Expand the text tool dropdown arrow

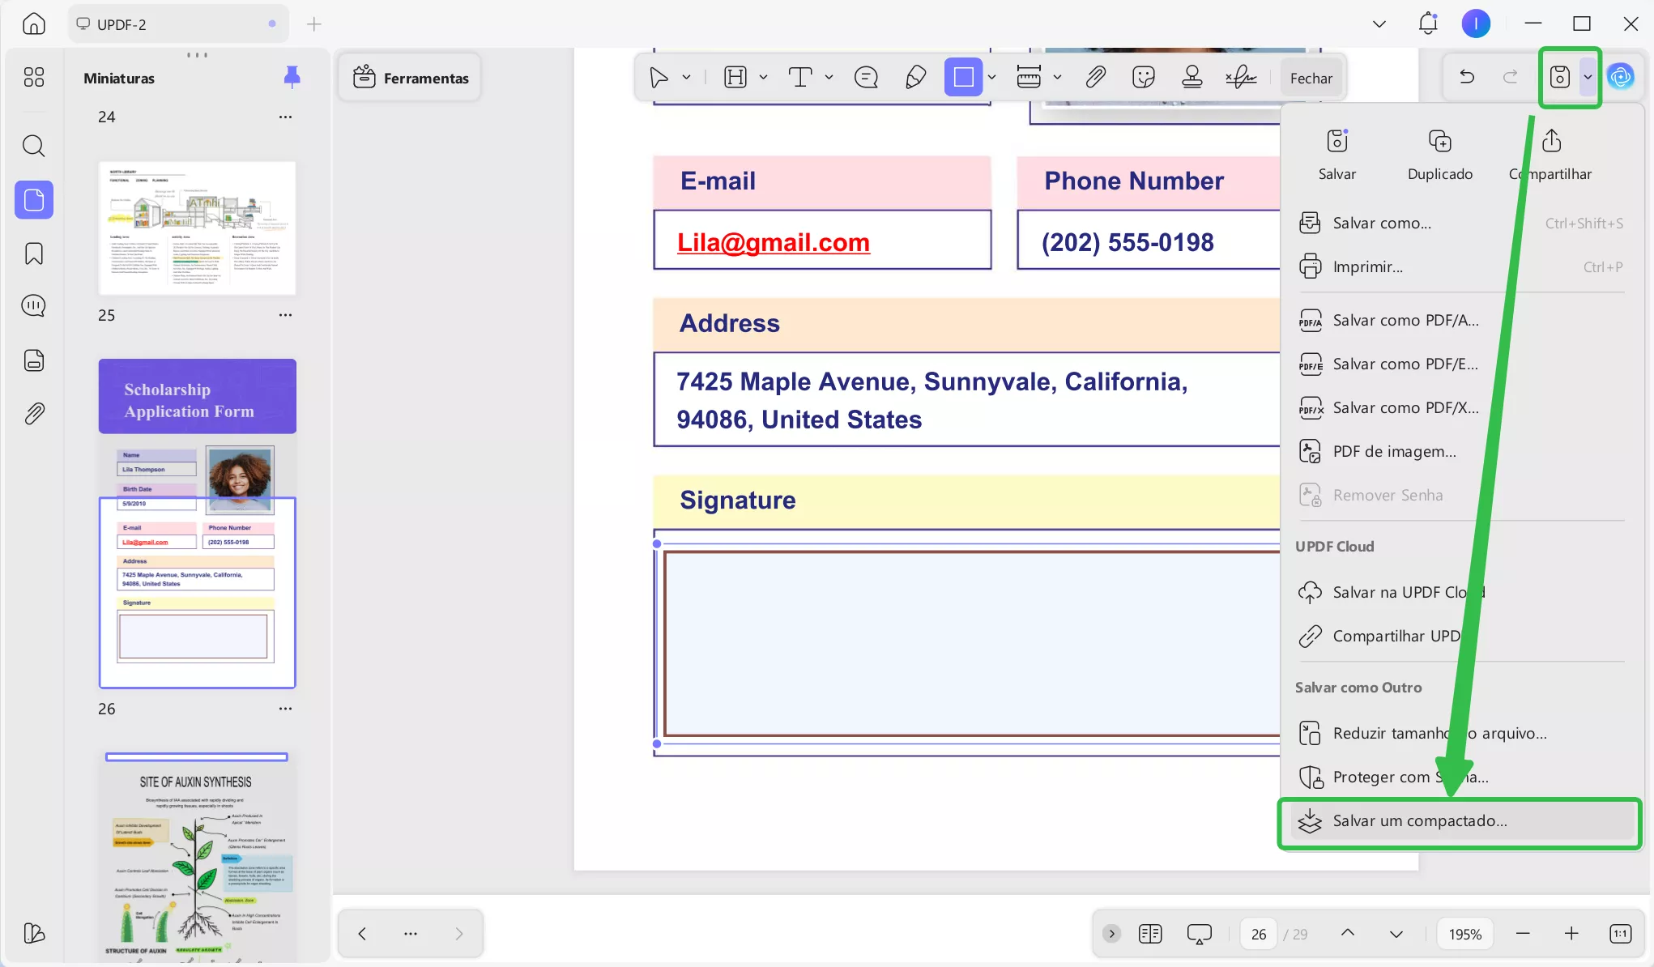coord(829,78)
